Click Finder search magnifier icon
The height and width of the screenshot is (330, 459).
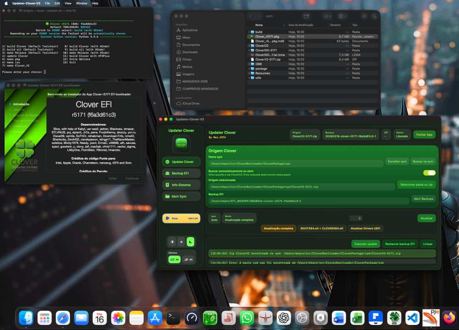pos(374,16)
